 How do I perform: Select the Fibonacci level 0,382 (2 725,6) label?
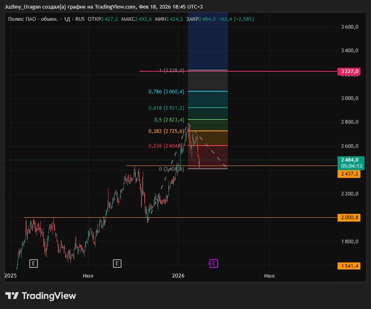pyautogui.click(x=166, y=131)
